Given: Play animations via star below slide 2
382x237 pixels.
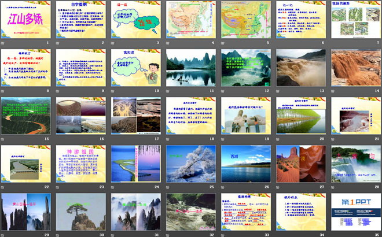Looking at the screenshot, I should [57, 43].
